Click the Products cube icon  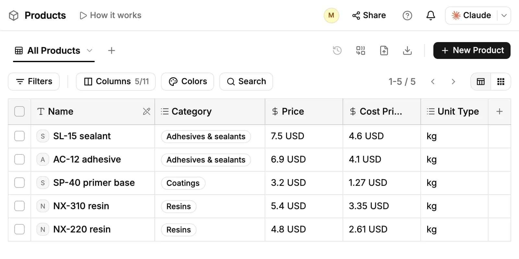[x=14, y=15]
